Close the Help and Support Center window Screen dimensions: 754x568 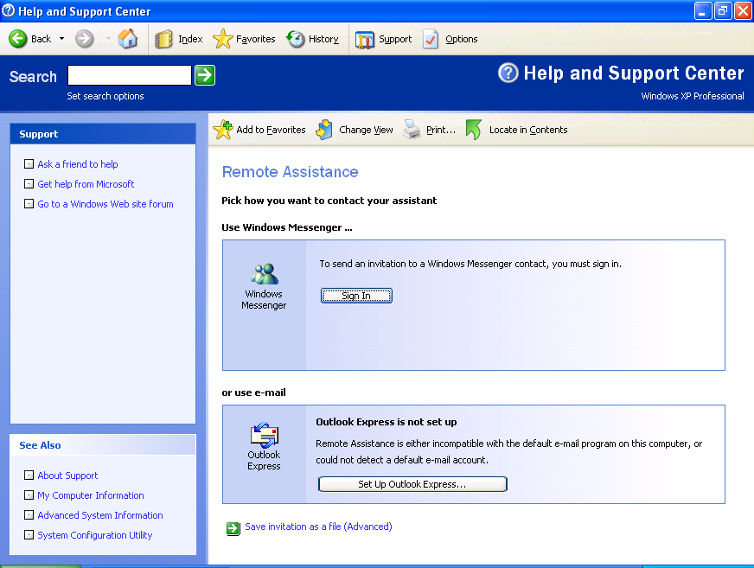click(x=743, y=11)
